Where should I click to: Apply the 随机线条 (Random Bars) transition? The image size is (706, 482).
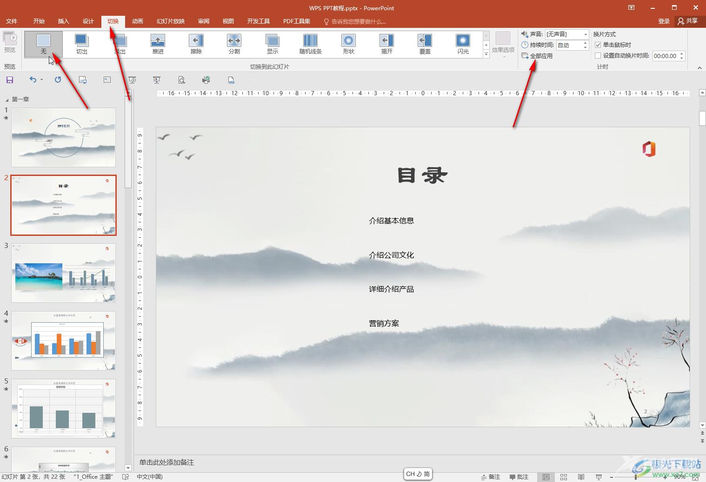coord(311,45)
